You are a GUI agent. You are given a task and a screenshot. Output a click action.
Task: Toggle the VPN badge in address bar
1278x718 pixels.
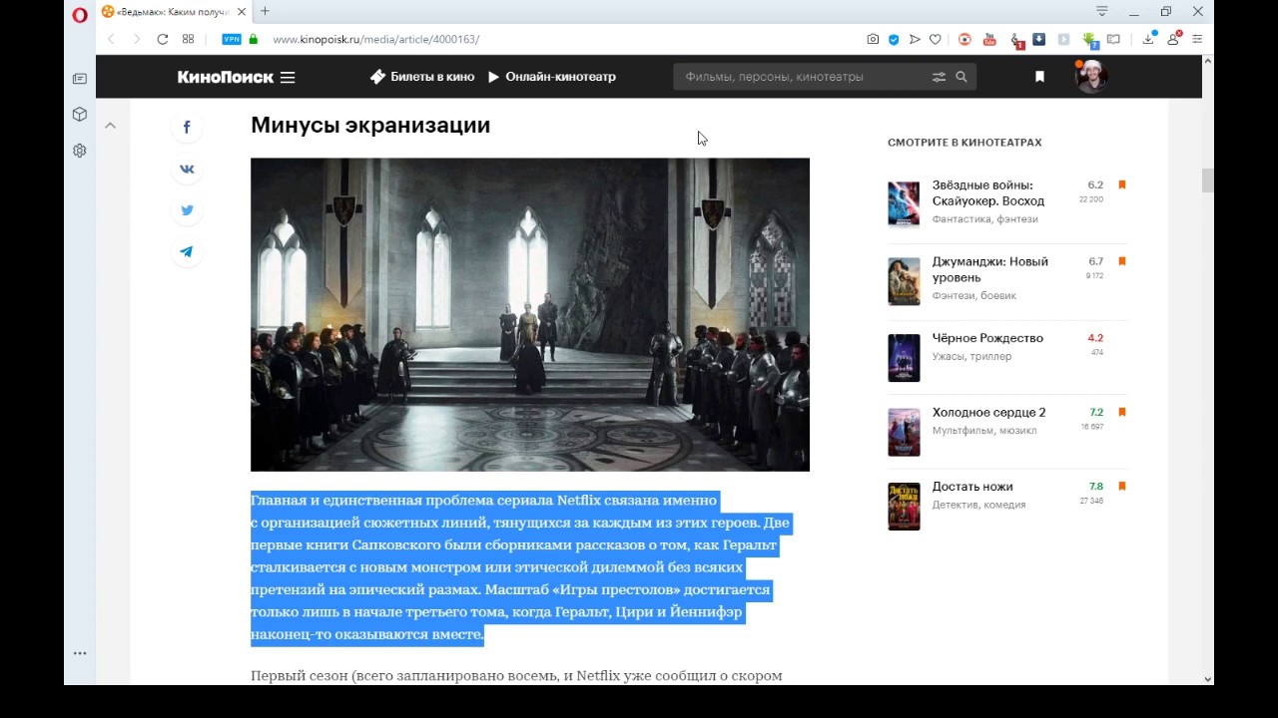point(232,39)
